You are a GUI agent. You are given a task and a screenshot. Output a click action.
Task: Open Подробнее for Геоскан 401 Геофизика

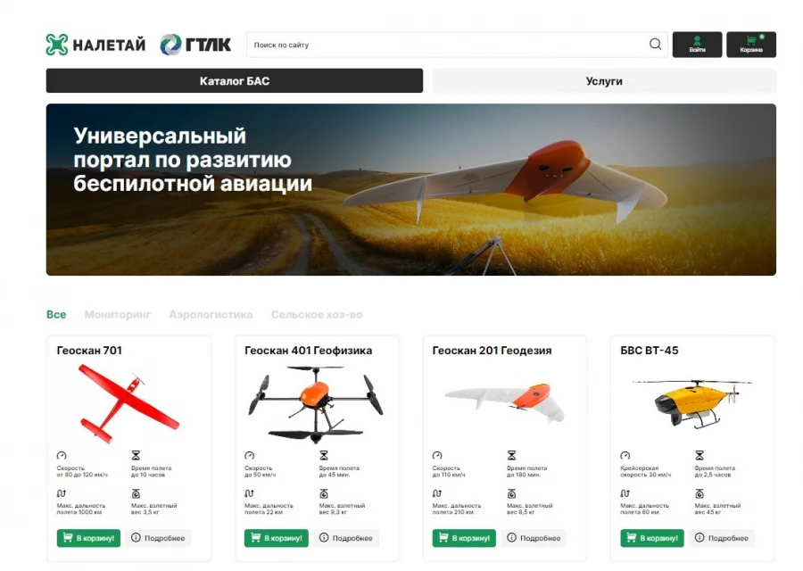click(x=346, y=538)
